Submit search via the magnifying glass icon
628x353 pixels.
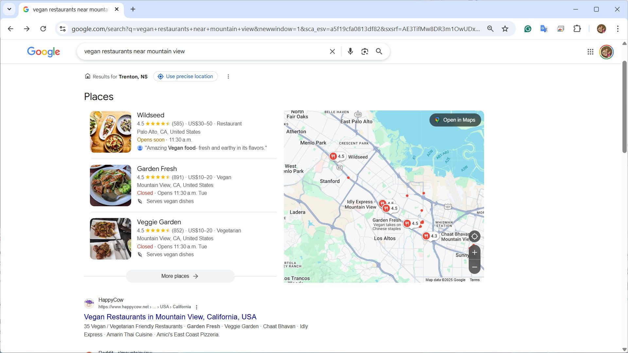pyautogui.click(x=379, y=51)
